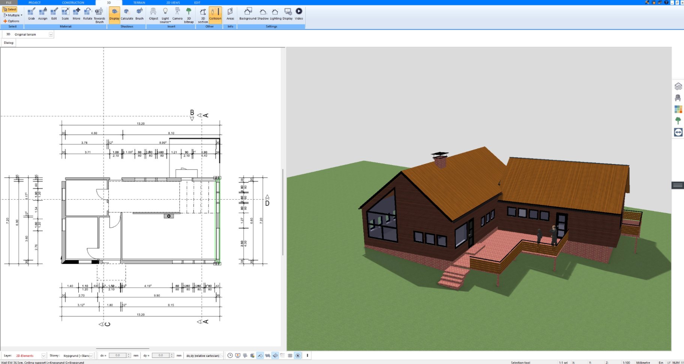
Task: Open the Light source dropdown
Action: point(165,15)
